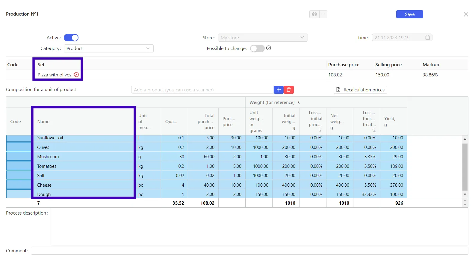Click the total yield 926 cell
475x255 pixels.
click(x=394, y=203)
